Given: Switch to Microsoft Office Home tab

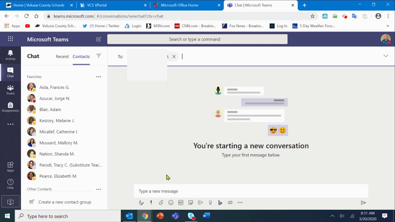Looking at the screenshot, I should point(187,5).
